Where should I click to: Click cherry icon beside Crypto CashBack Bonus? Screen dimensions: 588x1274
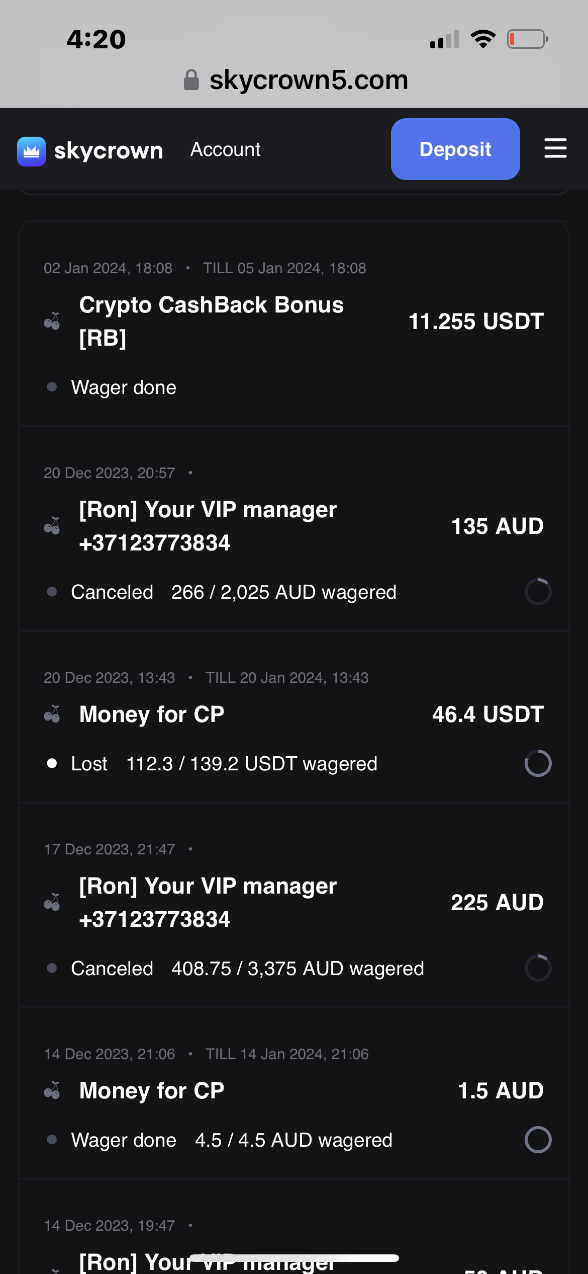52,321
